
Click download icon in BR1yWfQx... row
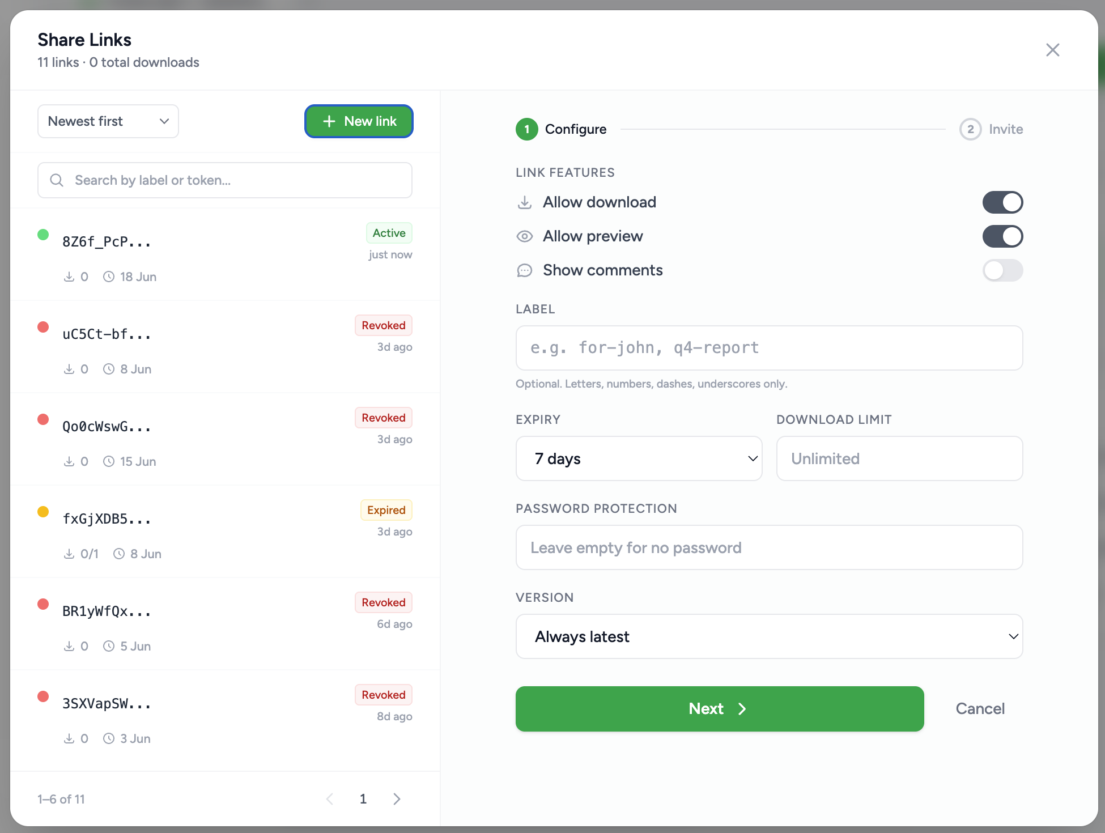coord(69,646)
